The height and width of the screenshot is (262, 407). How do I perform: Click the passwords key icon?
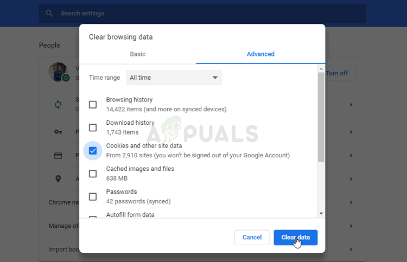pos(58,132)
